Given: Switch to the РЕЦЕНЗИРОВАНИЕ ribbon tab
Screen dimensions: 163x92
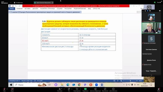Looking at the screenshot, I should pyautogui.click(x=80, y=9).
